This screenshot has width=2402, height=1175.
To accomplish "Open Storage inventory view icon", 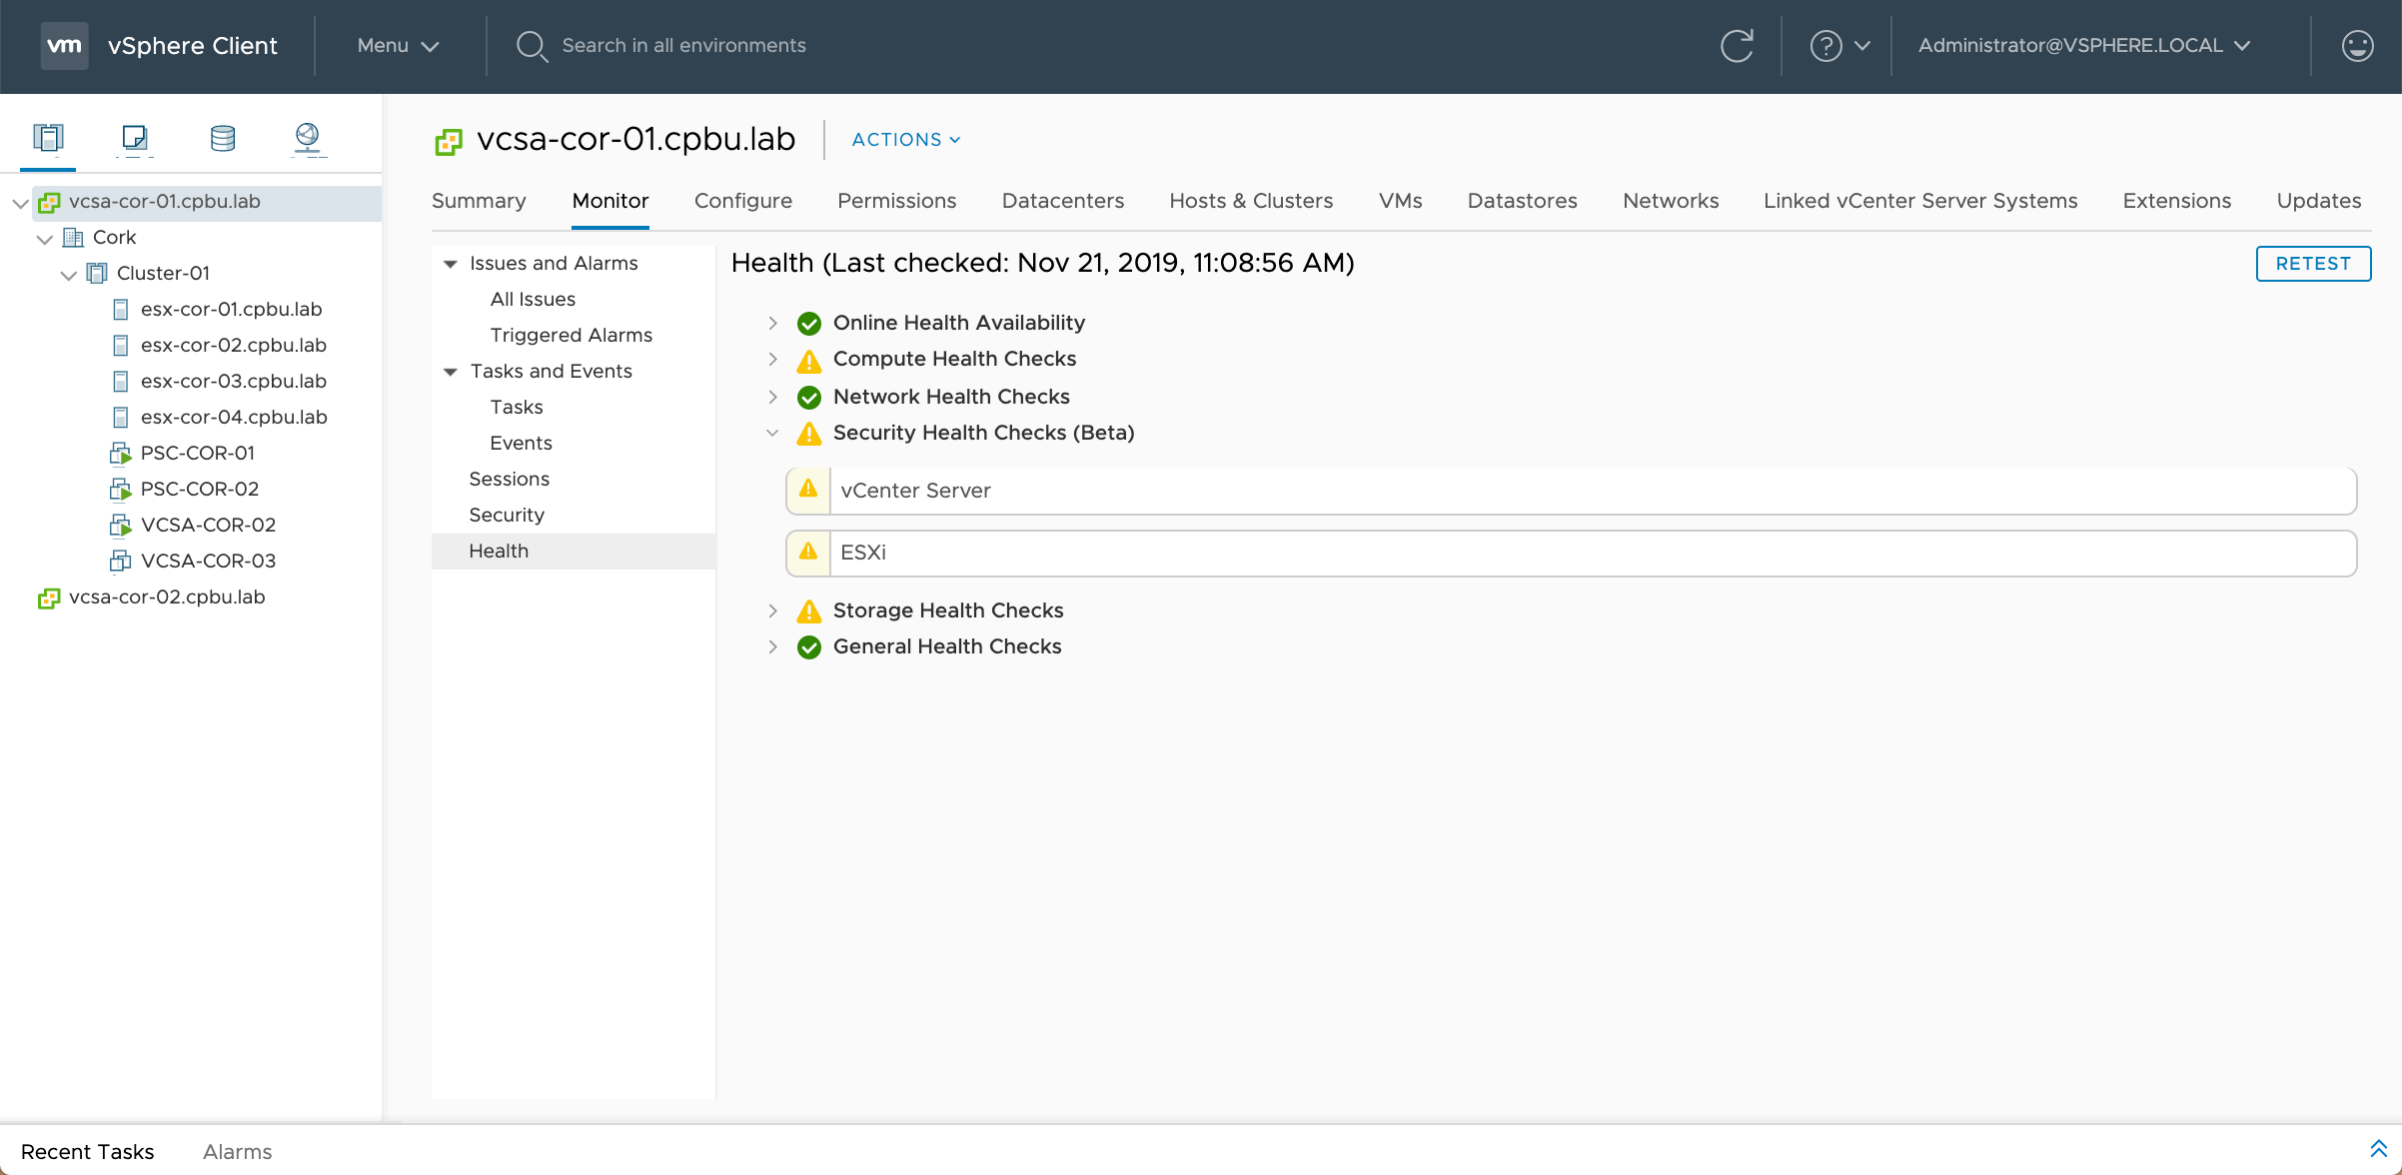I will click(x=223, y=137).
